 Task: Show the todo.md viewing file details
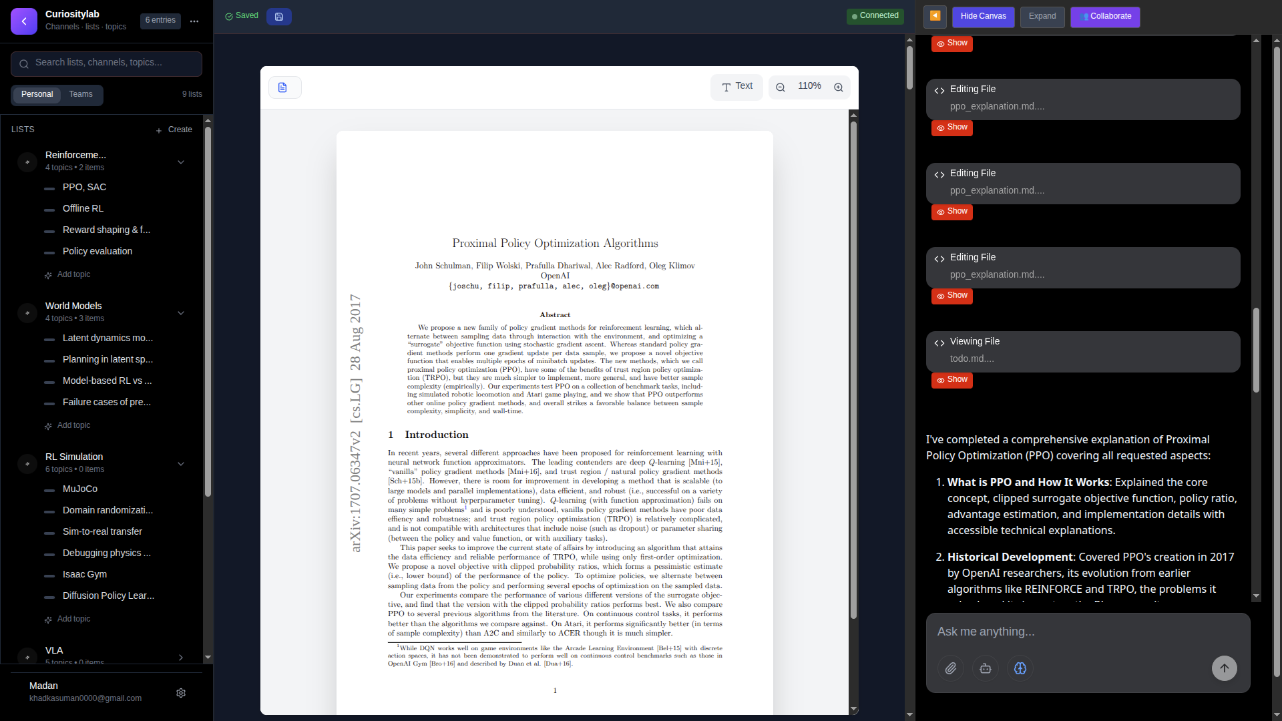click(x=951, y=380)
